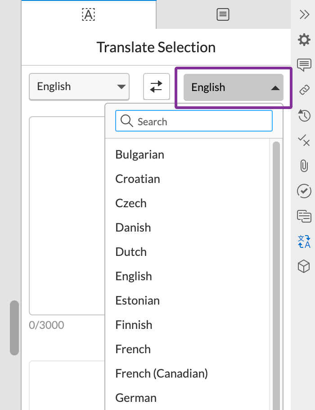Open the approval check-circle icon
The height and width of the screenshot is (410, 315).
(x=305, y=191)
